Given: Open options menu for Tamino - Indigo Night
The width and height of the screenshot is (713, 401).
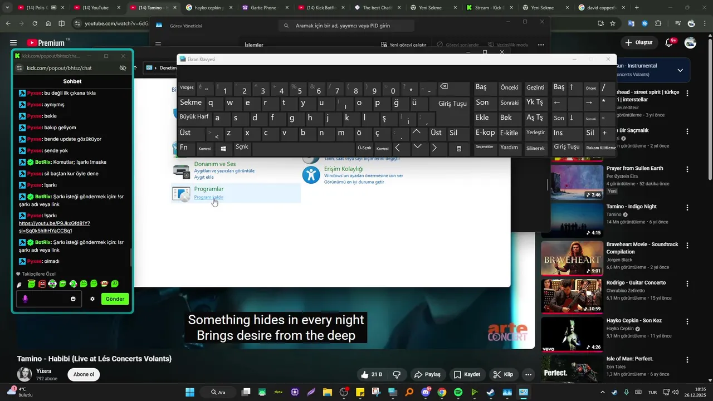Looking at the screenshot, I should [687, 207].
